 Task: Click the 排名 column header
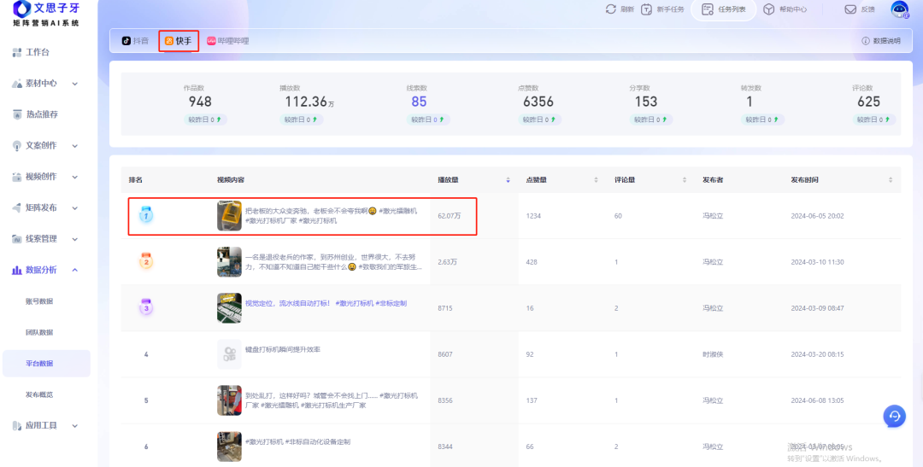135,180
